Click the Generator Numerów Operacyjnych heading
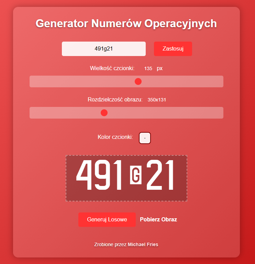255x264 pixels. [x=126, y=23]
